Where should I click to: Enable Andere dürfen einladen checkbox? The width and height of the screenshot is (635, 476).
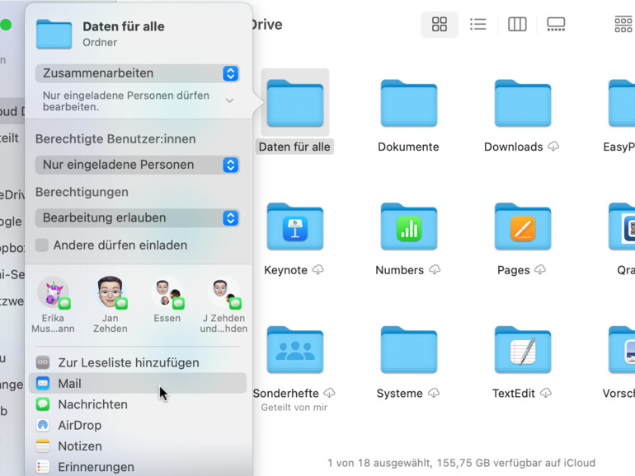42,245
